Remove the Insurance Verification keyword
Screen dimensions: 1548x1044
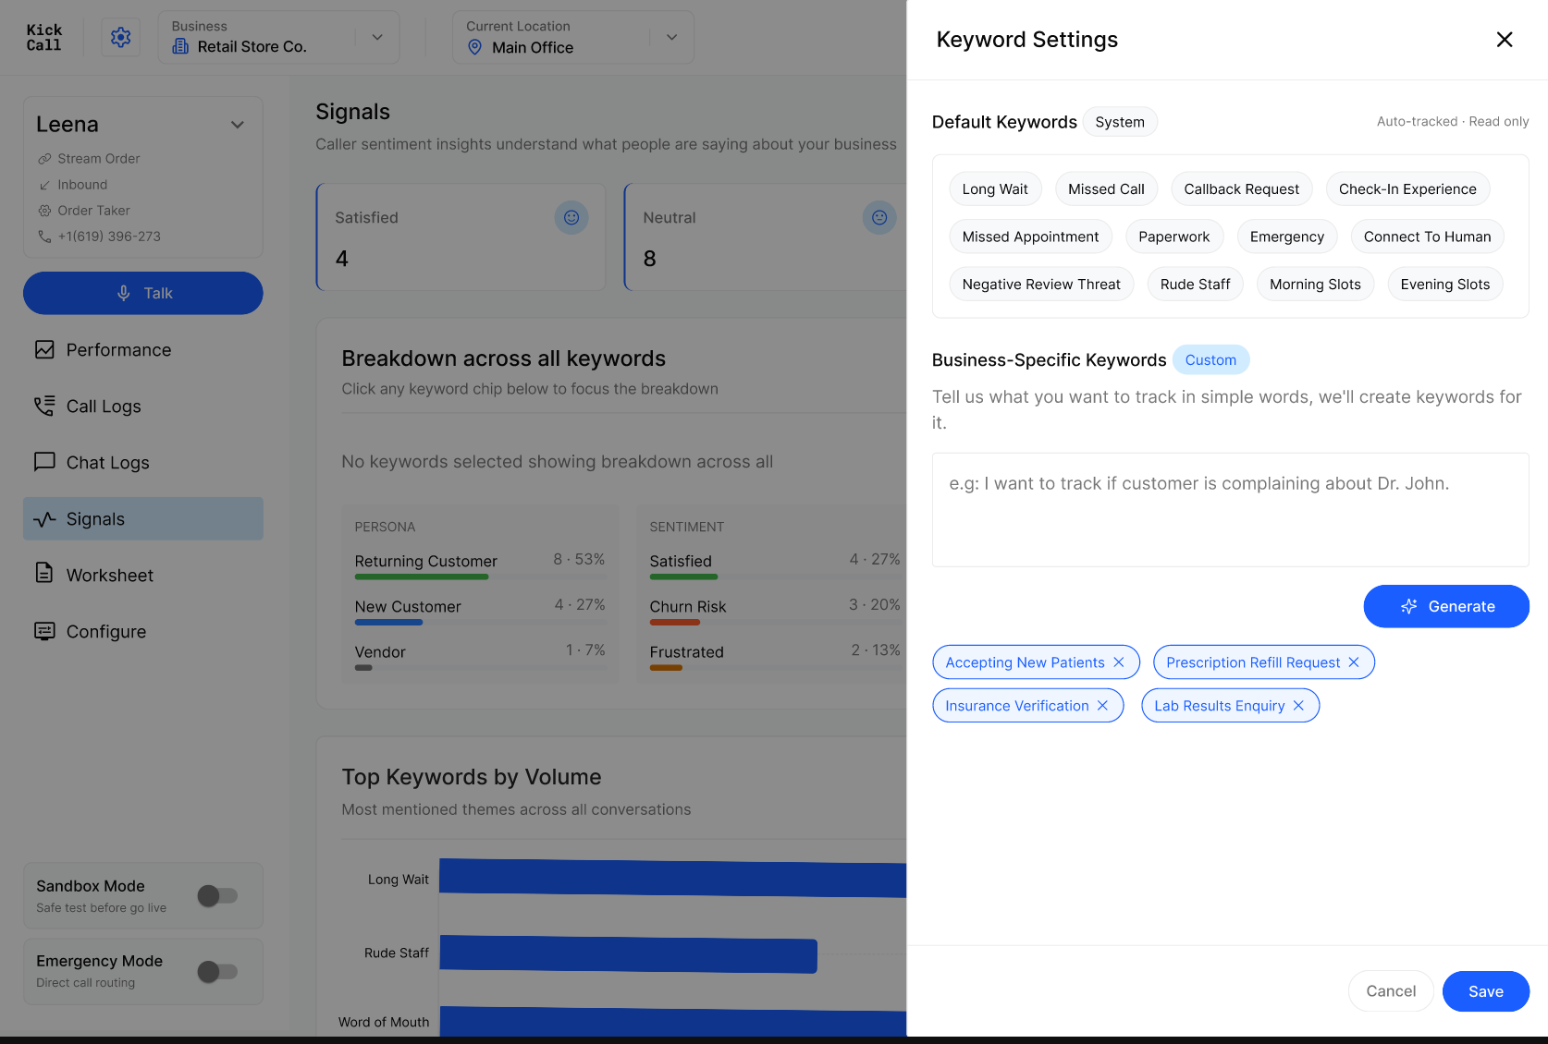(1102, 706)
